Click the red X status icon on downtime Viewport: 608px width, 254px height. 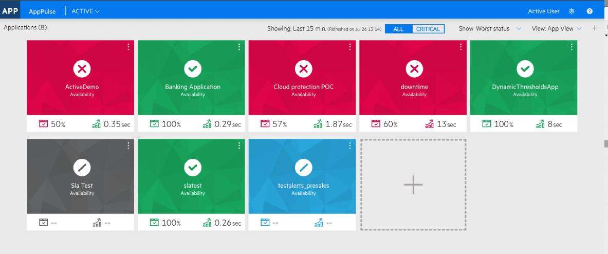pos(414,68)
